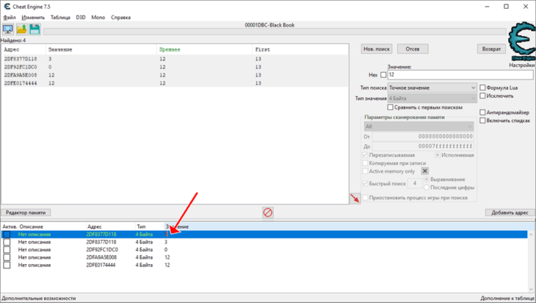The image size is (536, 303).
Task: Click Добавить адрес button
Action: [x=510, y=213]
